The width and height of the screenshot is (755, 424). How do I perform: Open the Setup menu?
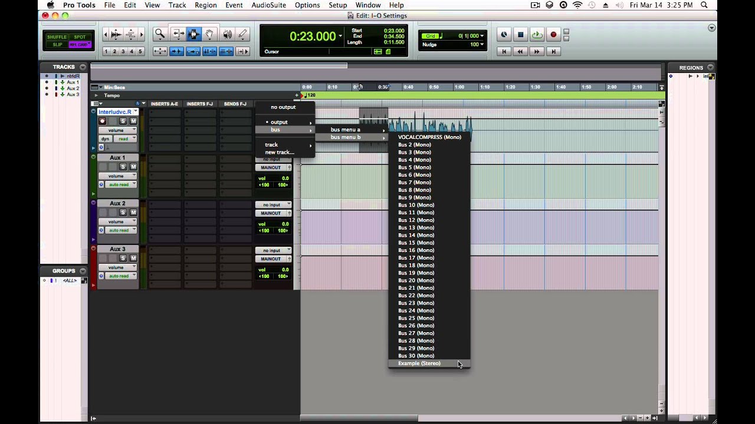[x=338, y=5]
